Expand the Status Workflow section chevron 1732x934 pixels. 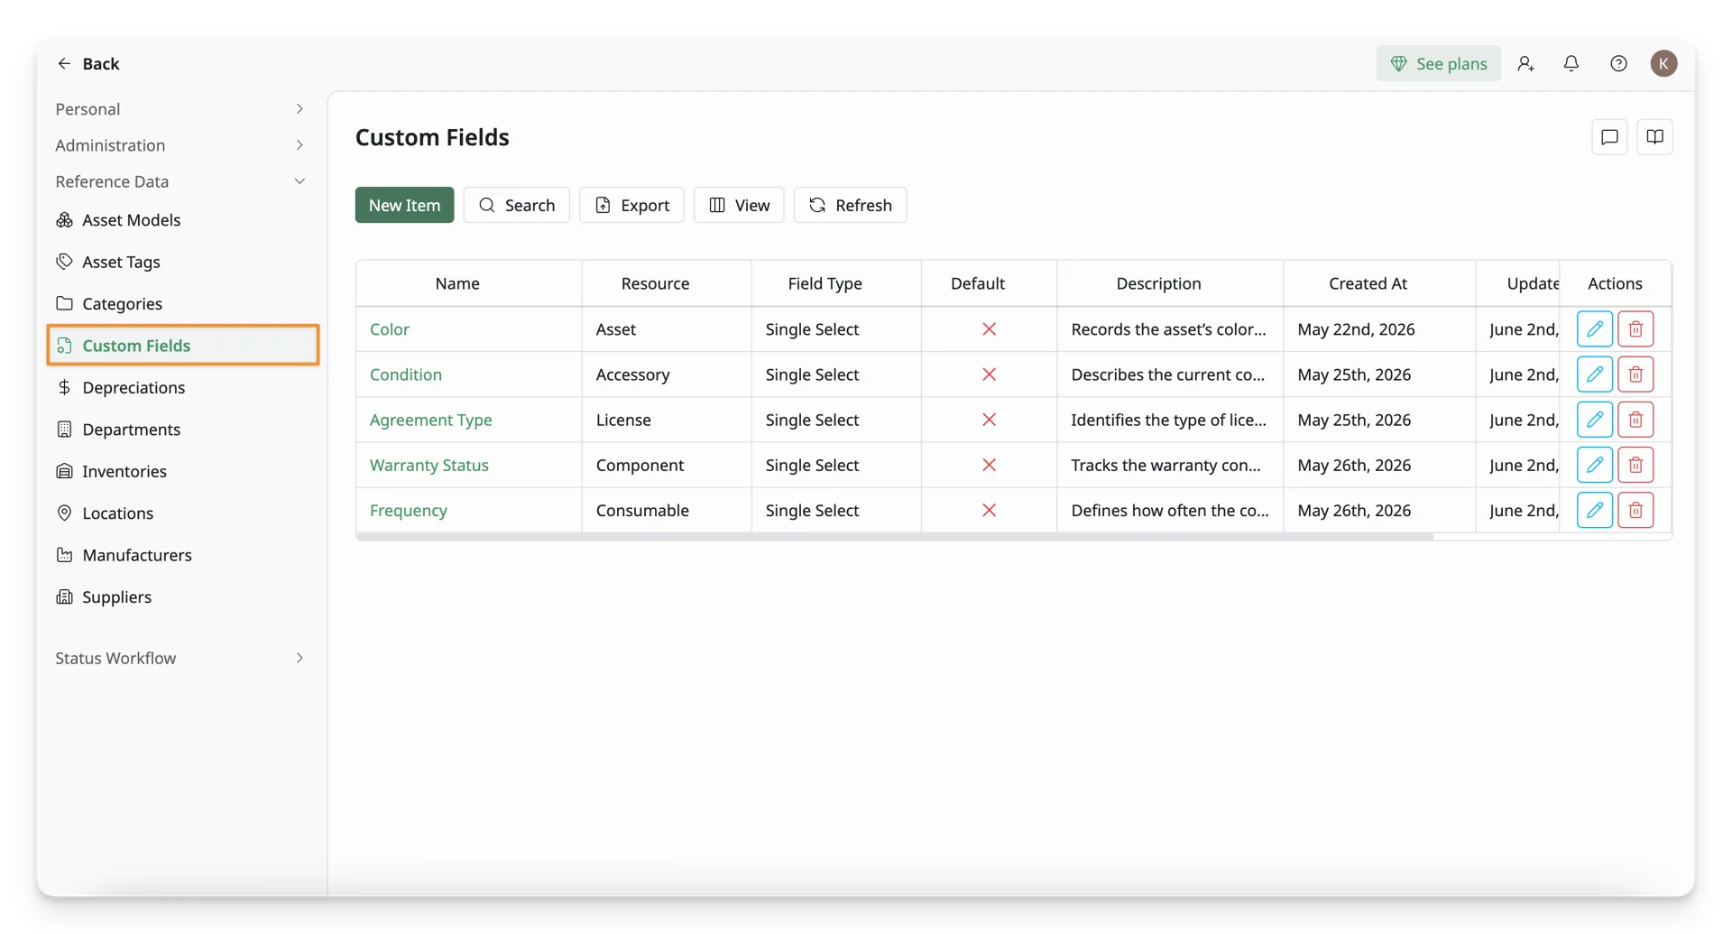(x=299, y=658)
